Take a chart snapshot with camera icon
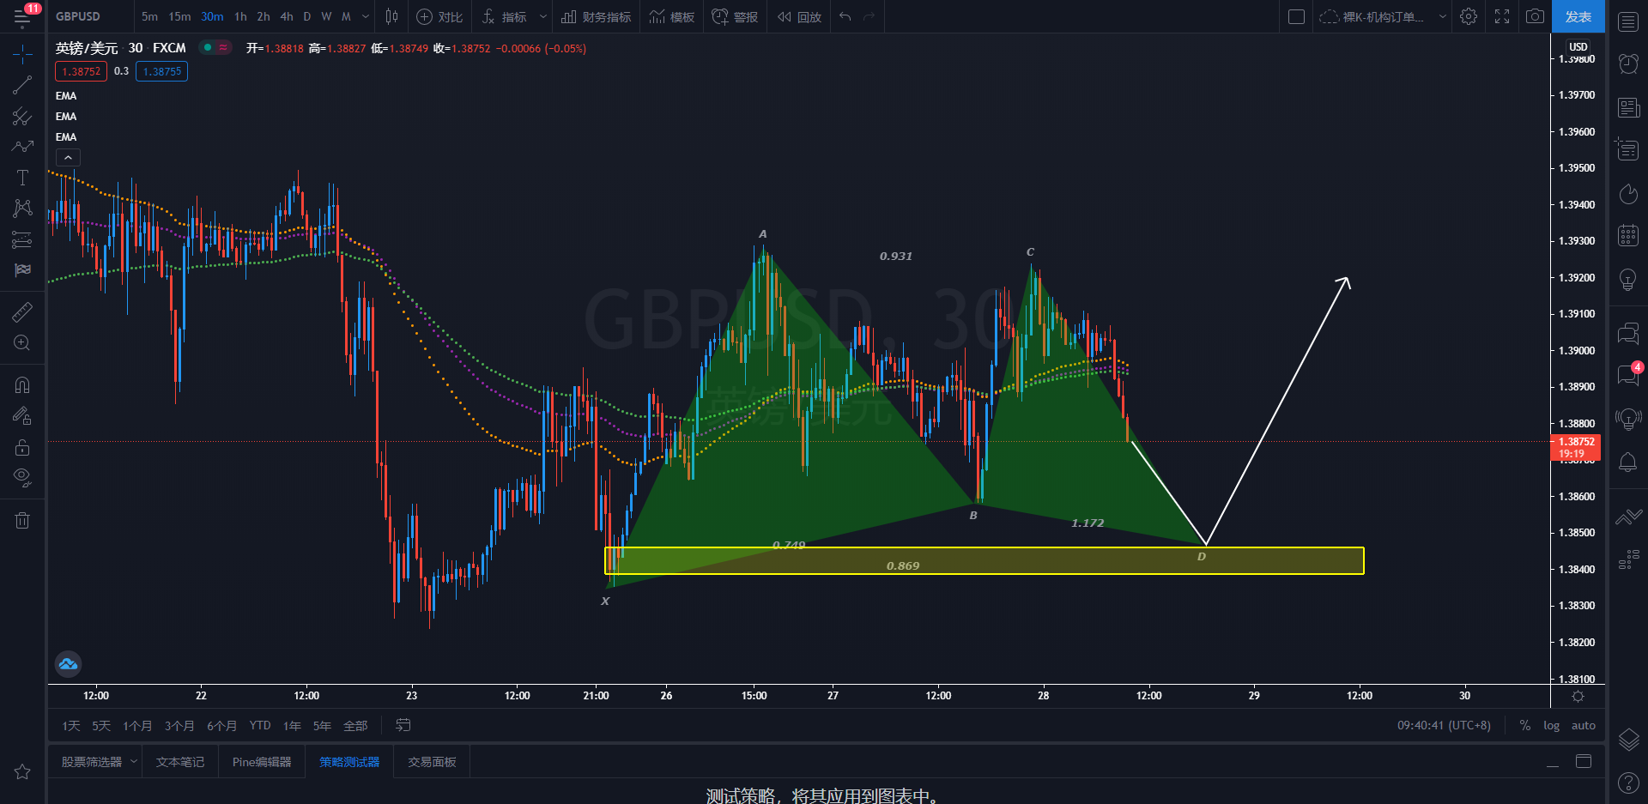This screenshot has width=1648, height=804. pyautogui.click(x=1535, y=16)
